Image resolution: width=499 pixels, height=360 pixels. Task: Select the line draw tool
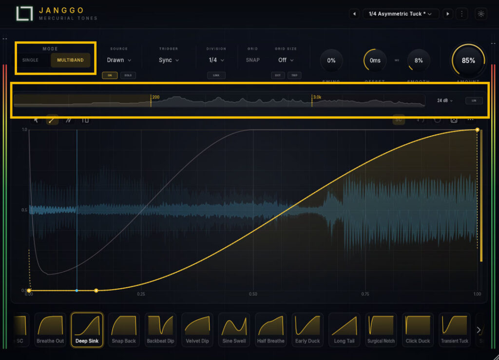point(52,120)
